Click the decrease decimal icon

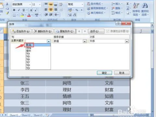tap(75, 15)
